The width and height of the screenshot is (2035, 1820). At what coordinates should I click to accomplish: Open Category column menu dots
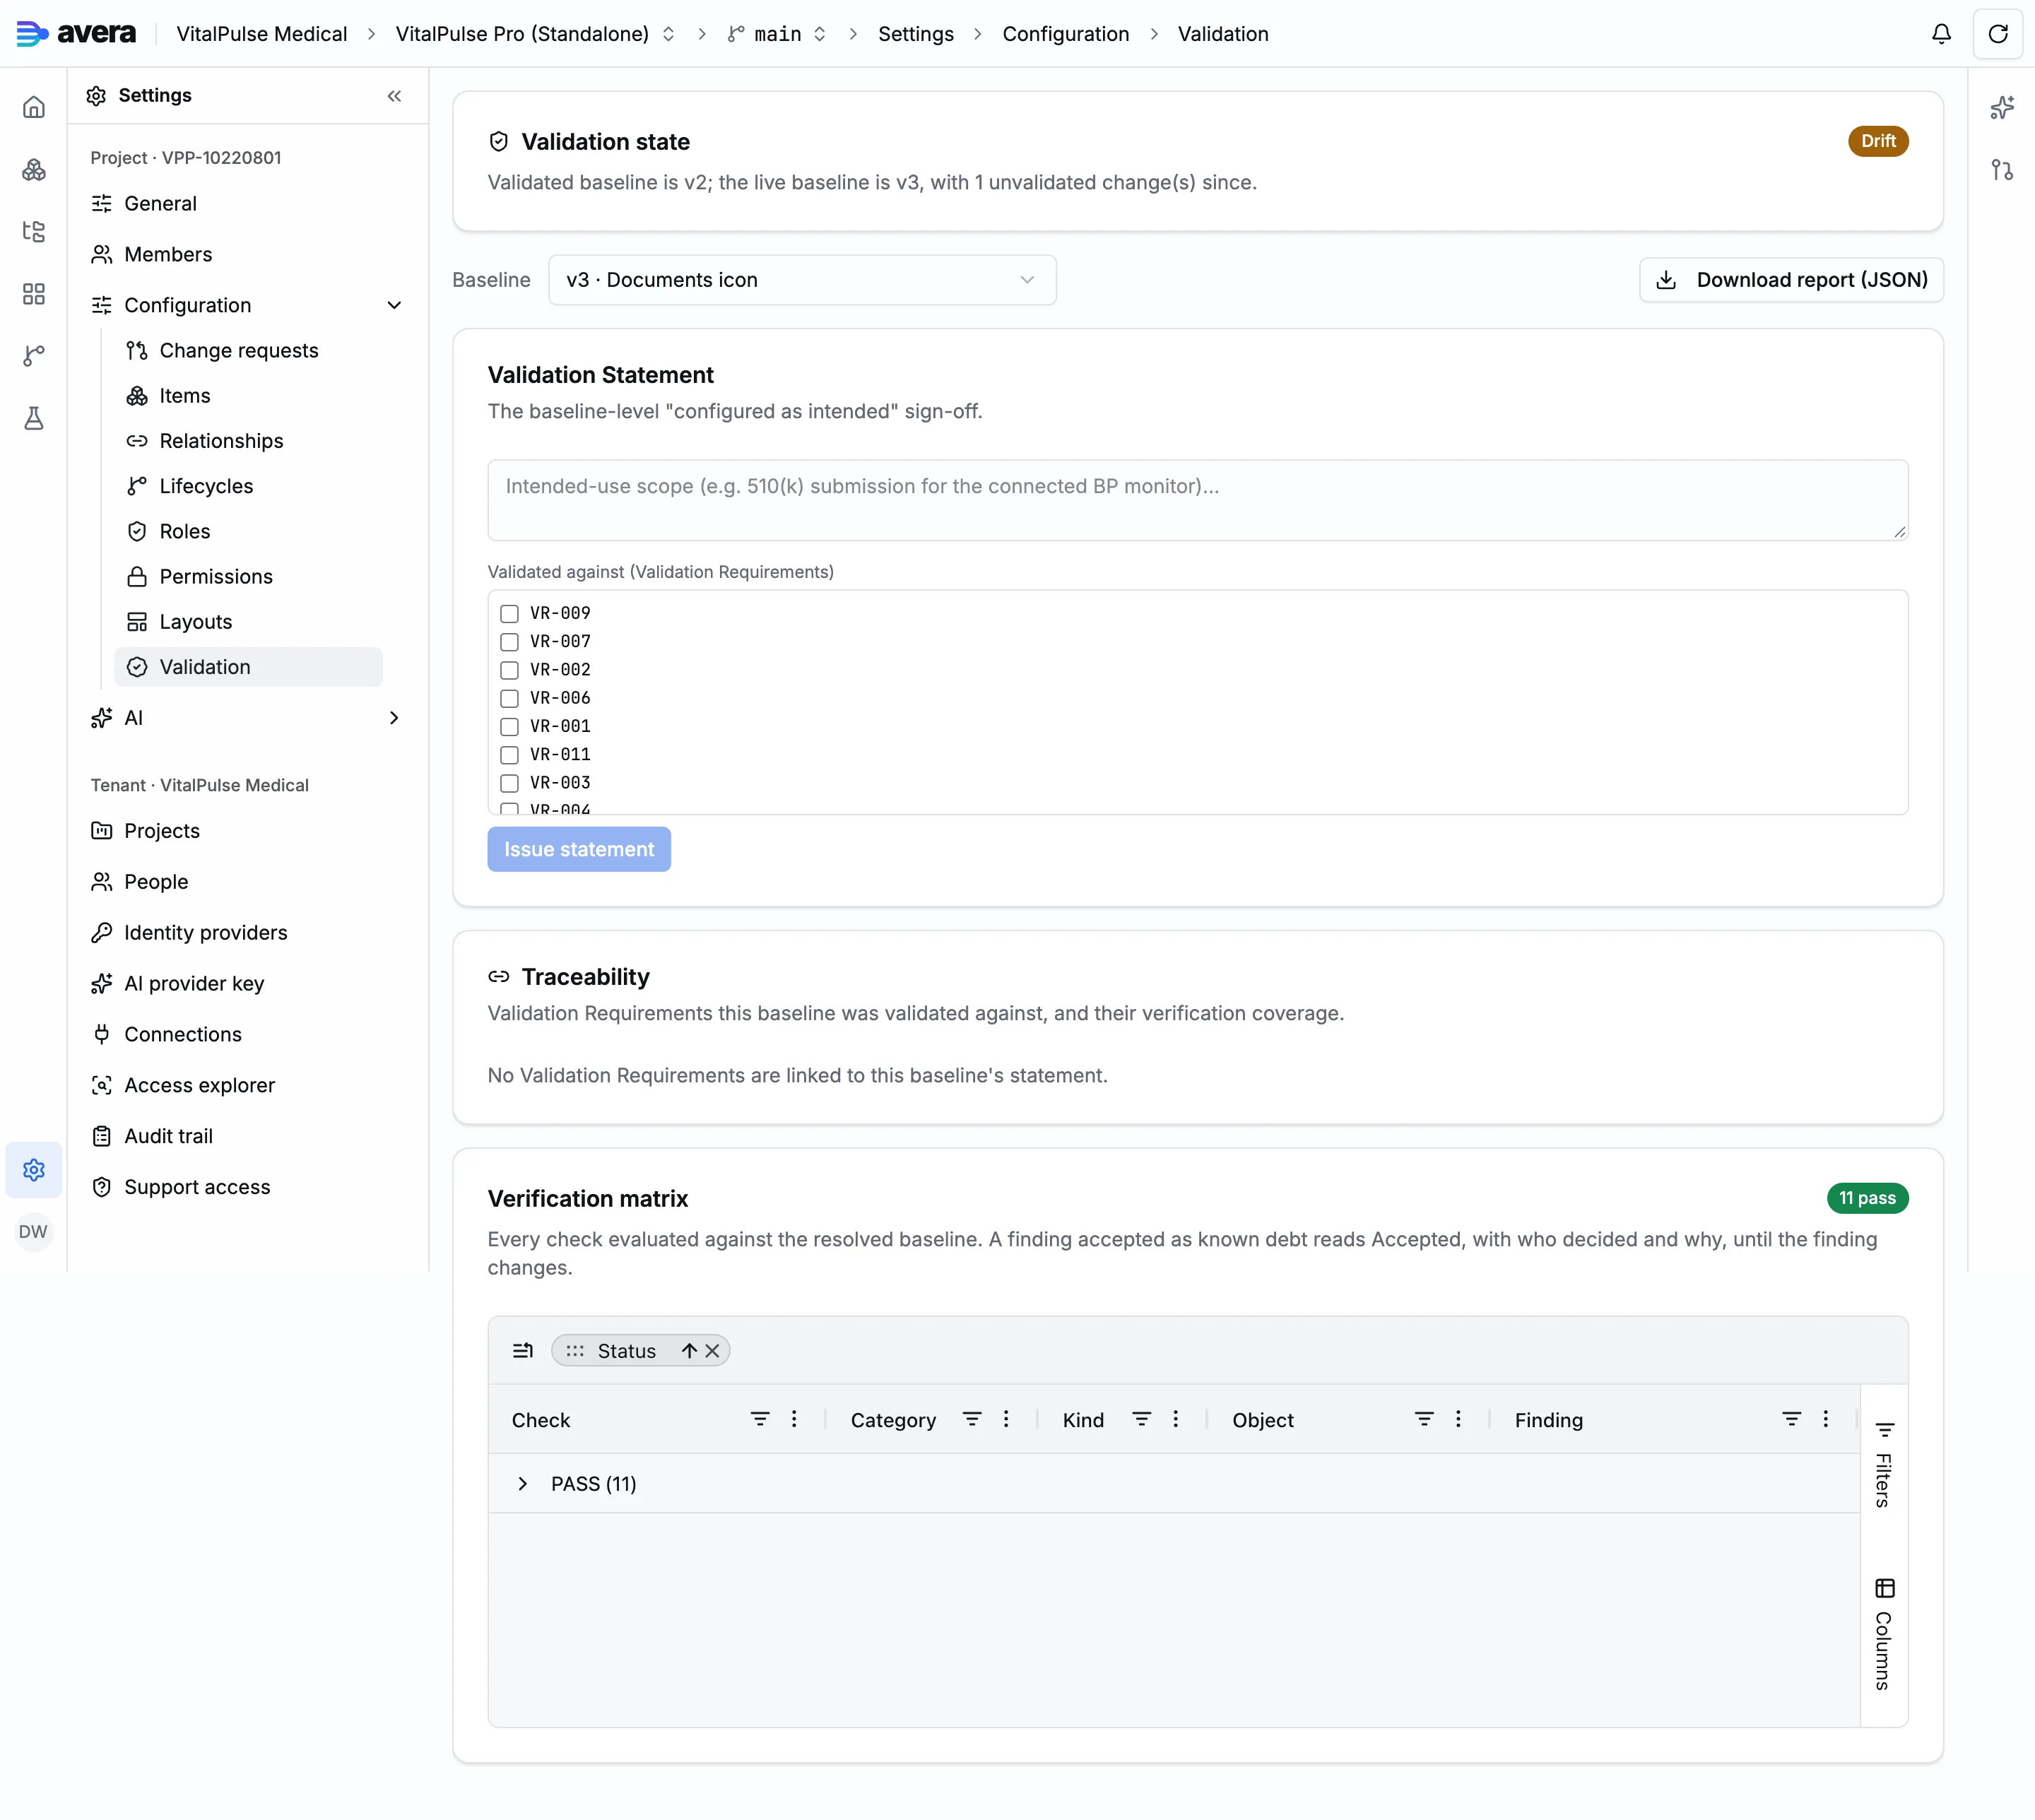tap(1006, 1419)
